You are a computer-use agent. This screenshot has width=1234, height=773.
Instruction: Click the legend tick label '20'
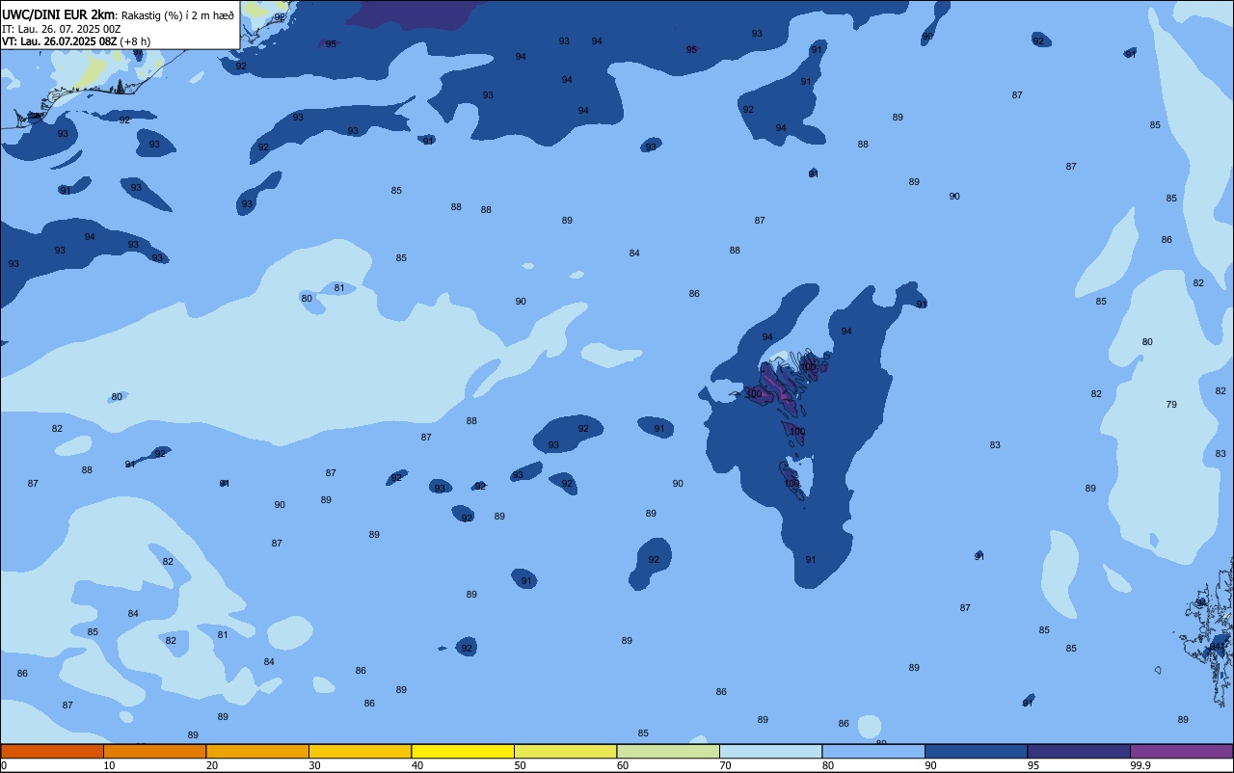(212, 765)
